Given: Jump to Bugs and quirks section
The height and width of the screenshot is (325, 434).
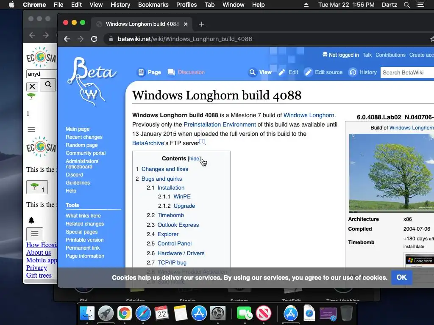Looking at the screenshot, I should pyautogui.click(x=161, y=179).
